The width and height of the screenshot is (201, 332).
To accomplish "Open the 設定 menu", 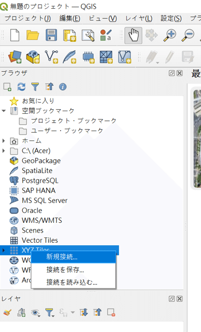I will pyautogui.click(x=171, y=19).
